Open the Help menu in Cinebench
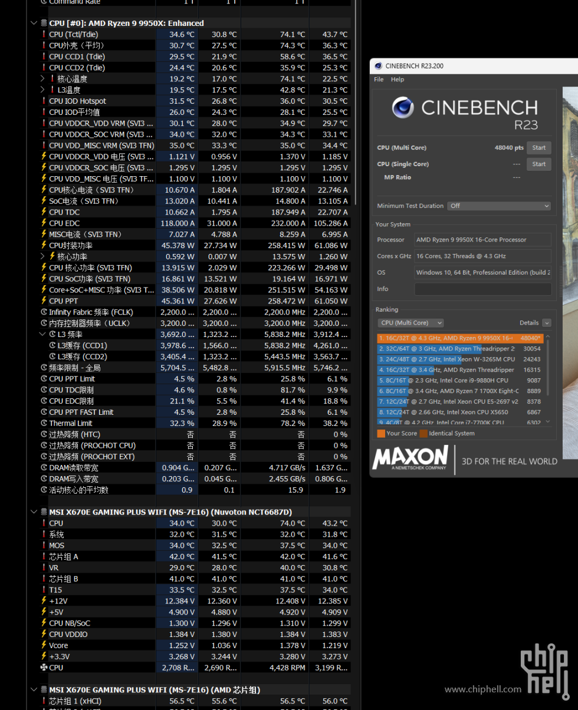This screenshot has height=710, width=578. coord(398,80)
